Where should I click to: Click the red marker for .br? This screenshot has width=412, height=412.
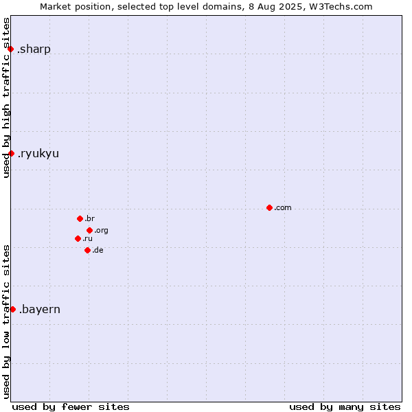click(80, 218)
